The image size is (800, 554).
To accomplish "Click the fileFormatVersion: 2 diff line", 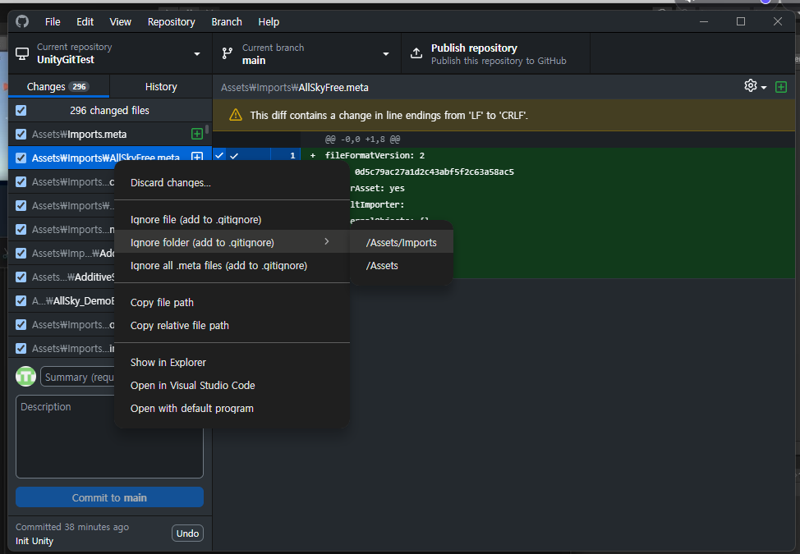I will click(x=375, y=155).
